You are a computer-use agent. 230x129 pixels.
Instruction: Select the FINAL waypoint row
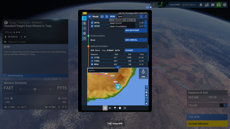(x=119, y=61)
